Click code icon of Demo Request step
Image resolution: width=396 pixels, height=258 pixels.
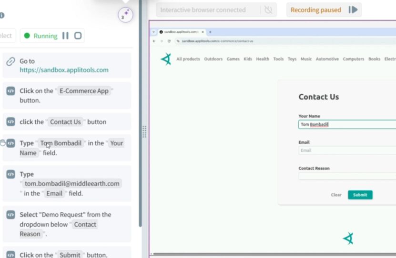(10, 215)
